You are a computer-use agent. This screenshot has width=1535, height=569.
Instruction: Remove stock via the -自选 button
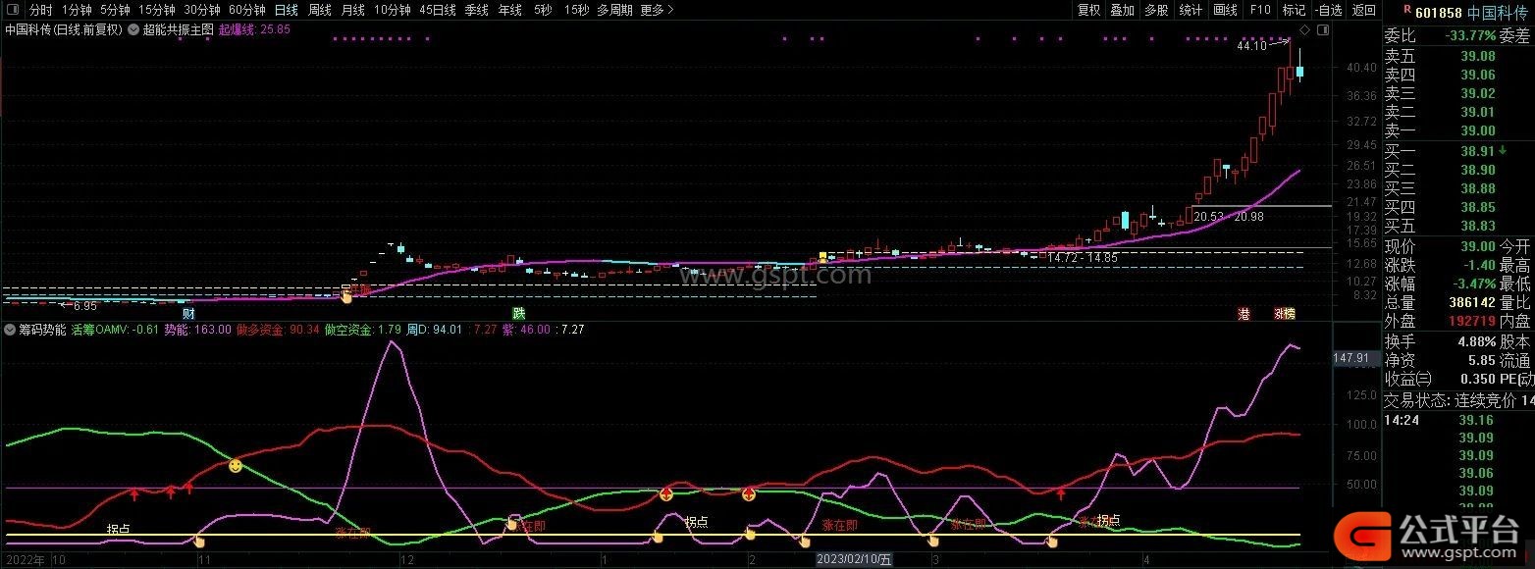click(1328, 11)
